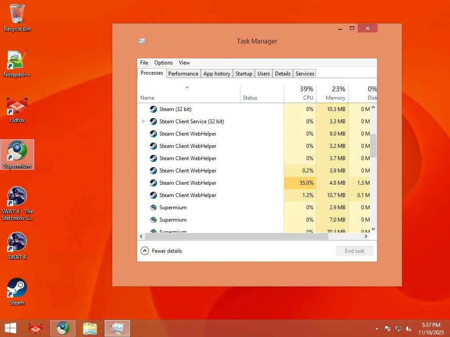Screen dimensions: 450x337
Task: Switch to the Details tab
Action: click(x=283, y=74)
